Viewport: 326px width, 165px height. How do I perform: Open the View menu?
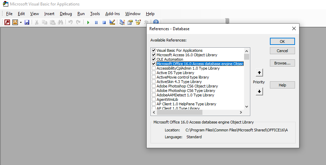pyautogui.click(x=34, y=14)
